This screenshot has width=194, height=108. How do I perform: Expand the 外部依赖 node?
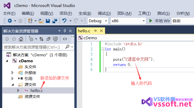pyautogui.click(x=12, y=73)
